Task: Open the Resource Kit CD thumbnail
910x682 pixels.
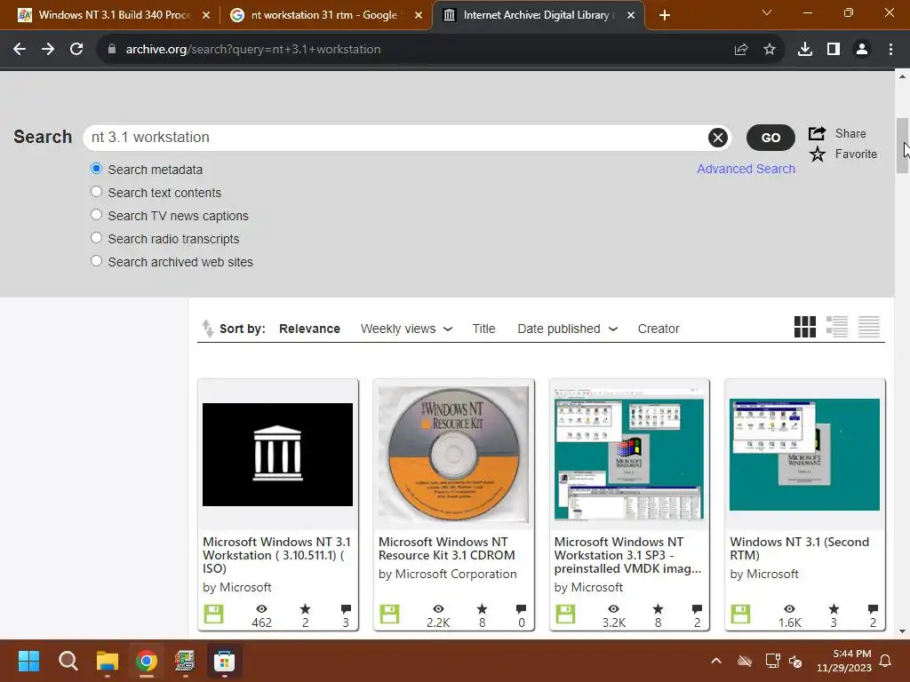Action: pos(453,454)
